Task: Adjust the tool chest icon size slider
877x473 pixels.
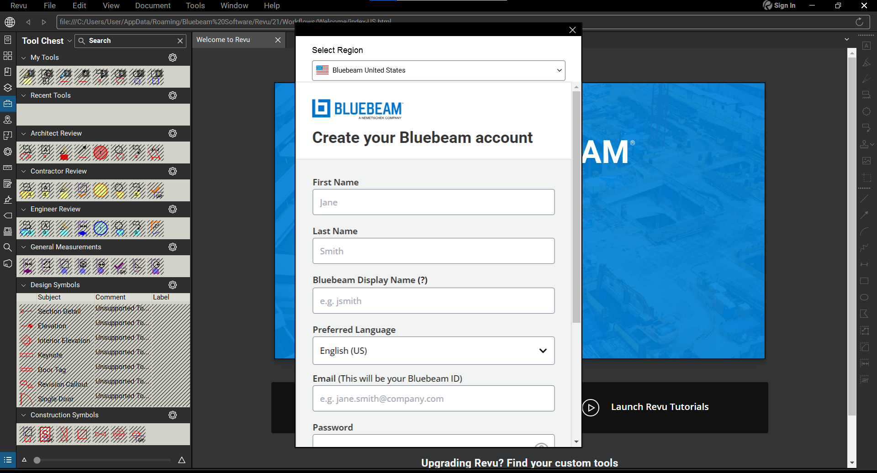Action: click(37, 460)
